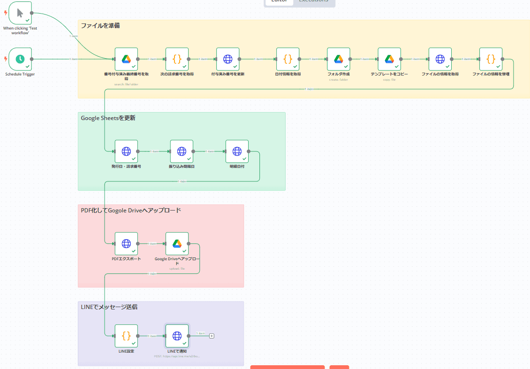The height and width of the screenshot is (369, 530).
Task: Select the ファイルの情報を取得 HTTP node
Action: (439, 59)
